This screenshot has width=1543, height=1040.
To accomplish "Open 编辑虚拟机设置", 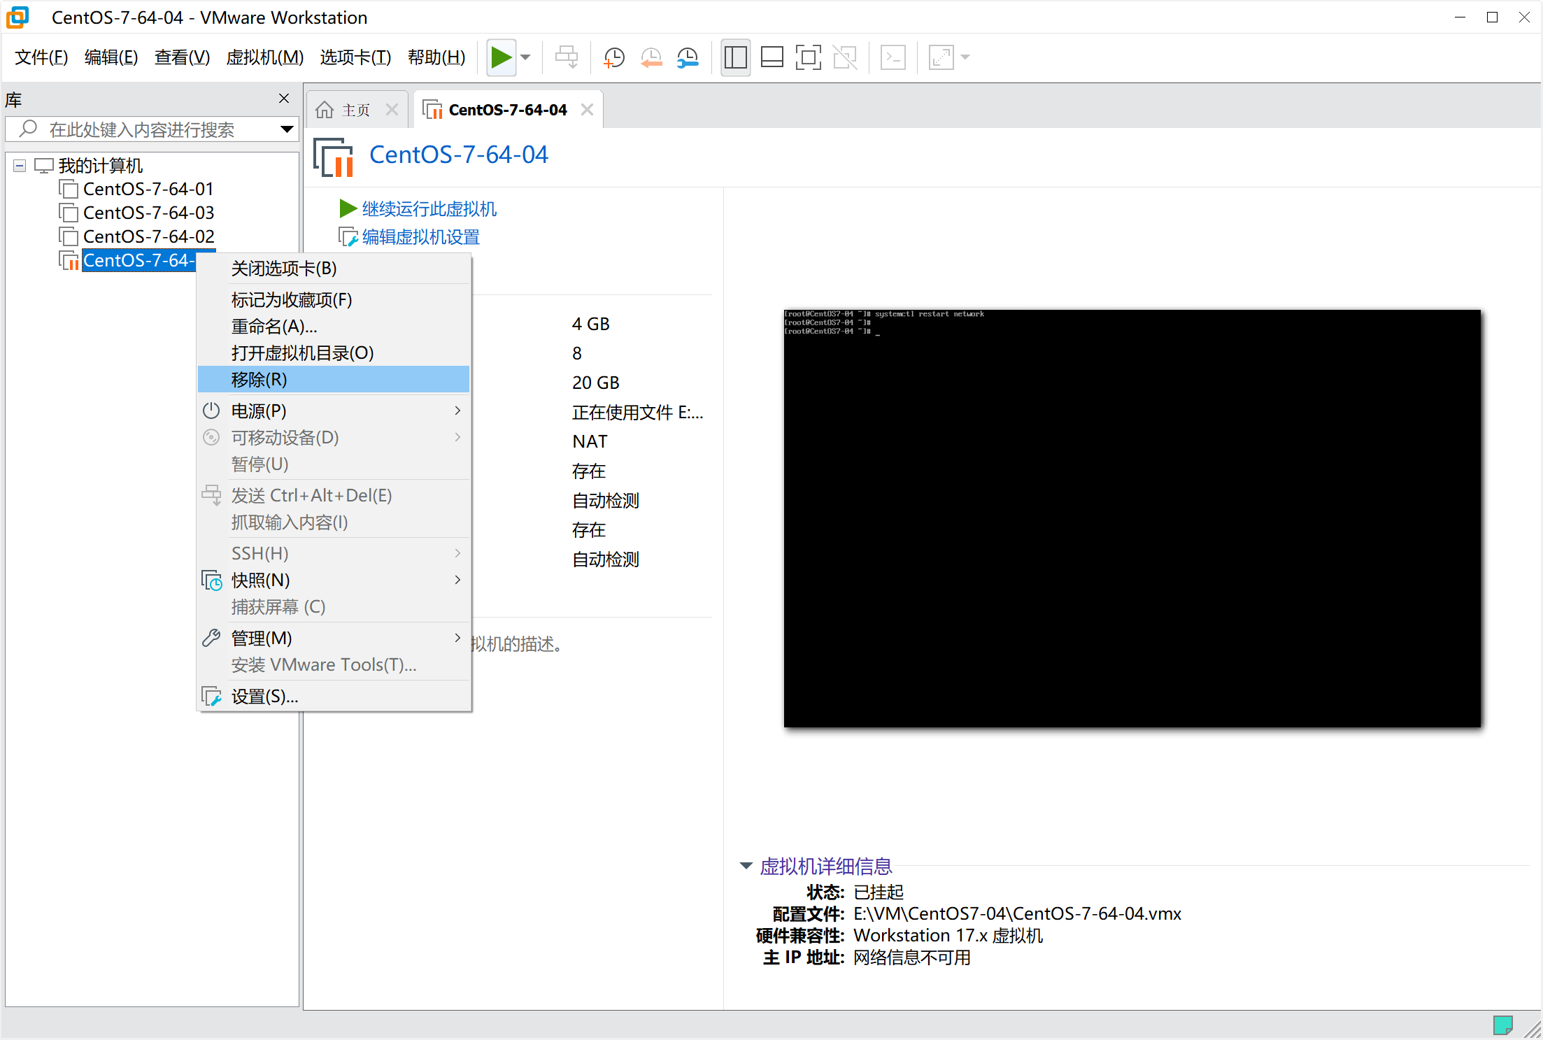I will (418, 237).
